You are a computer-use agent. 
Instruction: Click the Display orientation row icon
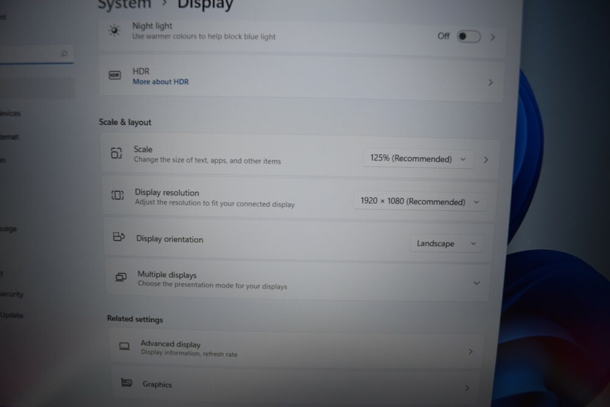click(x=119, y=237)
